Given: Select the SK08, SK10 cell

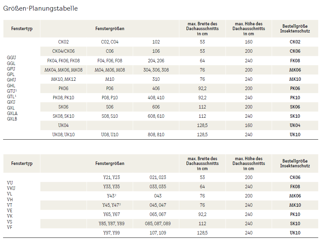Looking at the screenshot, I should [x=63, y=116].
